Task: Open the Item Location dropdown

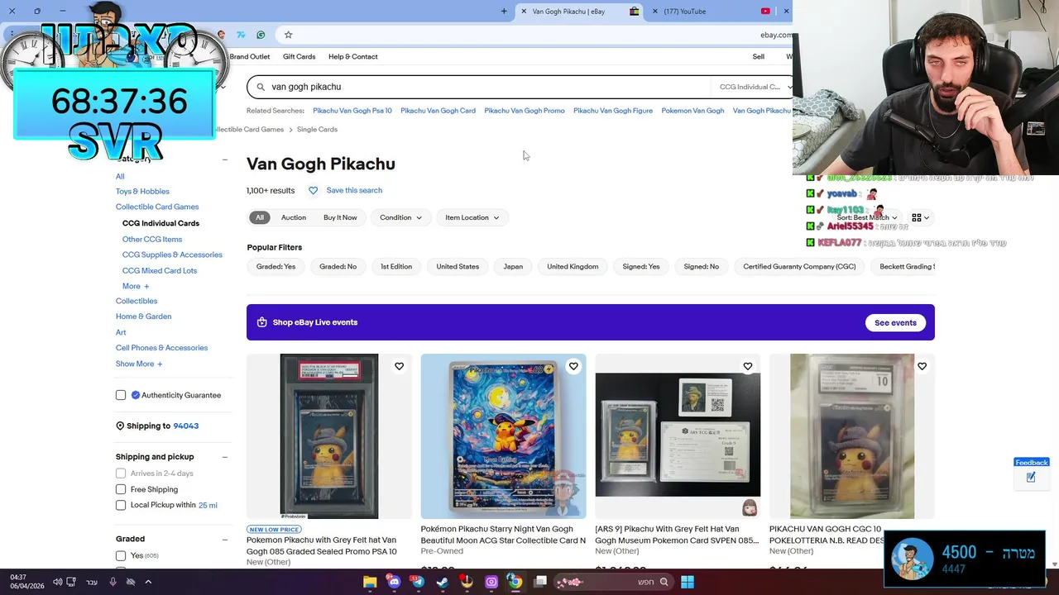Action: tap(472, 217)
